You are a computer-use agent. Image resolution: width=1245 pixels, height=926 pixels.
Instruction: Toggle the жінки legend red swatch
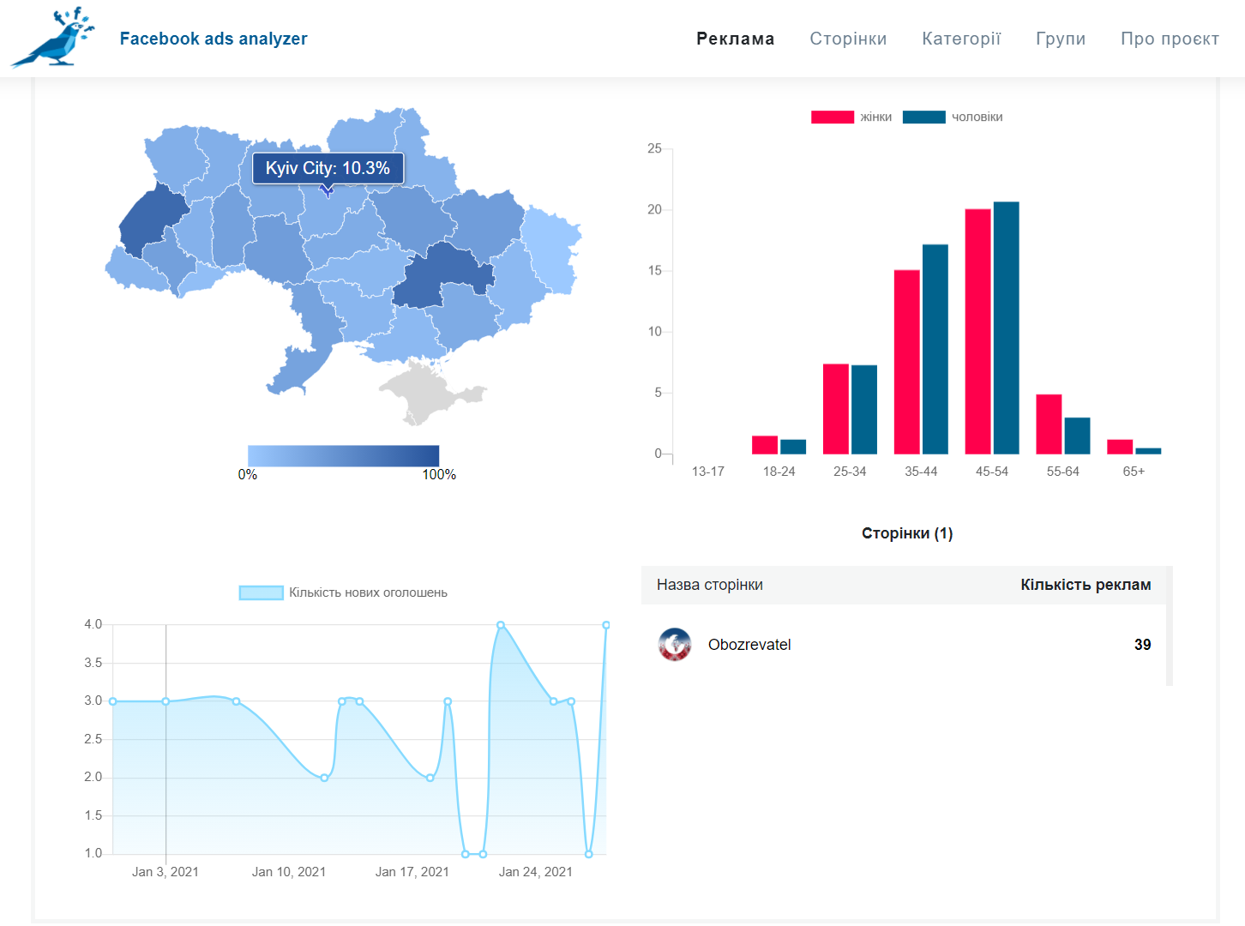[832, 117]
